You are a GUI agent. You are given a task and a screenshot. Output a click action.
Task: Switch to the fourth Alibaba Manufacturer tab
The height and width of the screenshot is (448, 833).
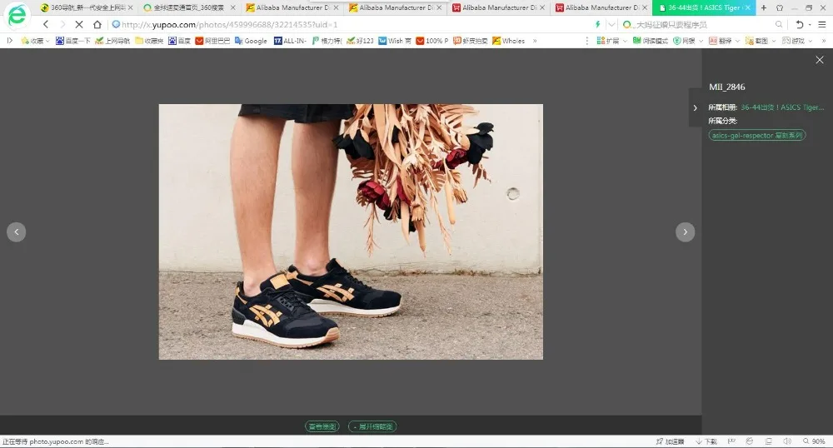coord(599,8)
